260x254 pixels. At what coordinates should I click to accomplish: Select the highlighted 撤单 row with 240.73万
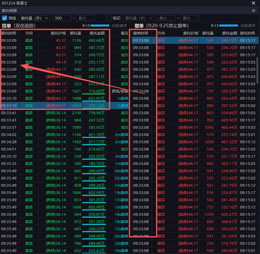(195, 40)
